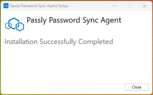Screen dimensions: 153x95
Task: Select the small right hexagon of the logo
Action: coord(20,27)
